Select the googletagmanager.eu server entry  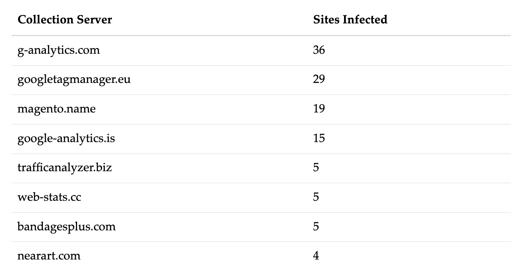[74, 79]
